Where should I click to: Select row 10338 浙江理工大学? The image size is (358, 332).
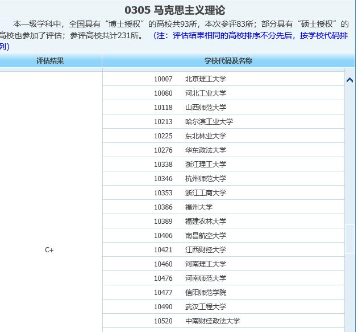point(223,164)
